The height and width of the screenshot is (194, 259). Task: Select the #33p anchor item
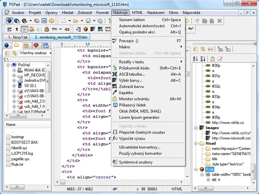tap(216, 97)
